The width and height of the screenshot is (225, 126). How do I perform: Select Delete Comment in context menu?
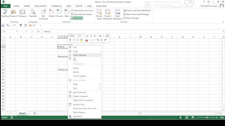[x=84, y=96]
